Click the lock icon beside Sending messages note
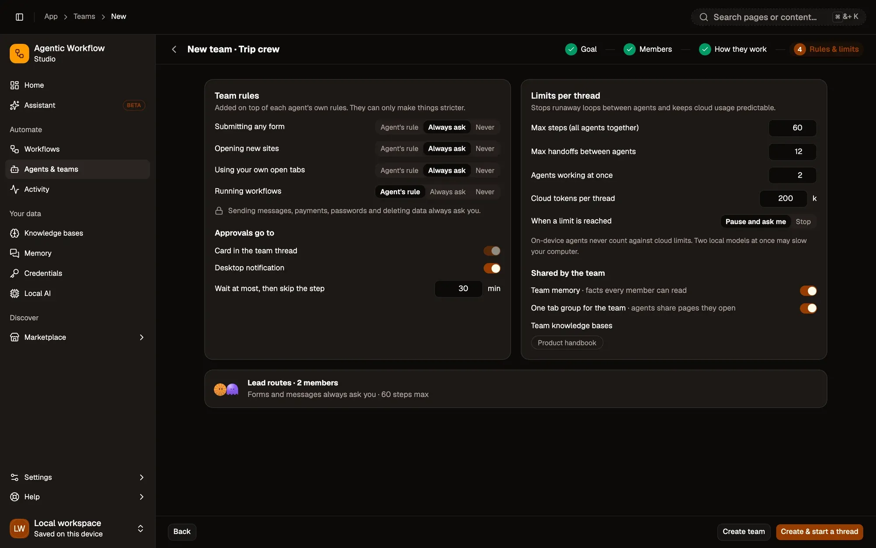Image resolution: width=876 pixels, height=548 pixels. (x=219, y=211)
